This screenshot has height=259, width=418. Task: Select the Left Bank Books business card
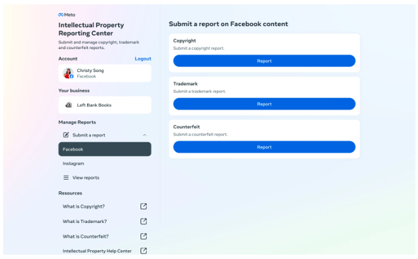104,105
